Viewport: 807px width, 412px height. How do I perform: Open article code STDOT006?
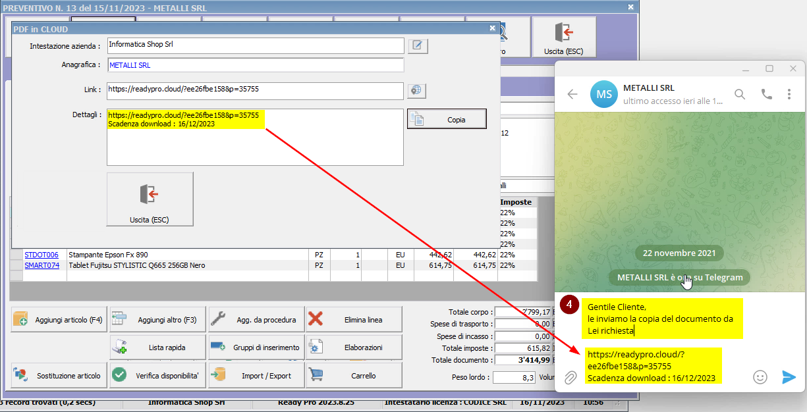point(42,255)
